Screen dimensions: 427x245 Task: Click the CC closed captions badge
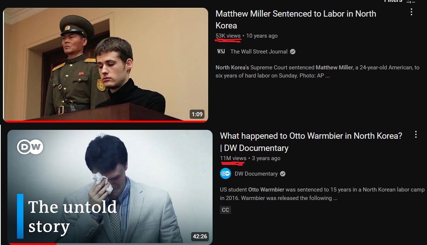click(226, 210)
